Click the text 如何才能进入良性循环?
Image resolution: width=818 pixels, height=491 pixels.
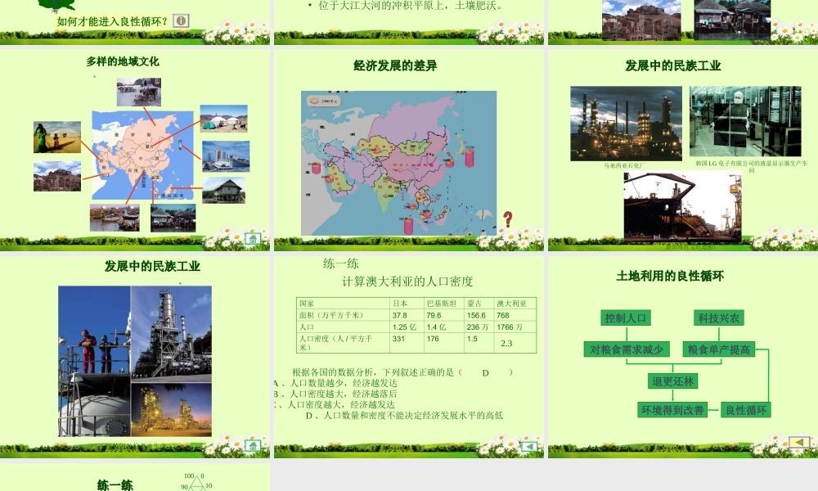tap(112, 21)
